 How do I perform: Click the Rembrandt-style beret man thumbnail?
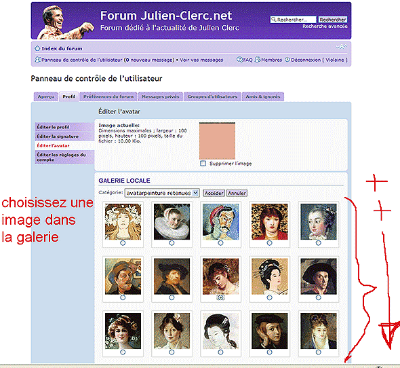[x=172, y=276]
